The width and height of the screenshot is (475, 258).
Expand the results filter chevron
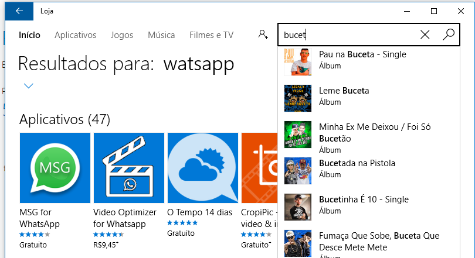(x=28, y=86)
